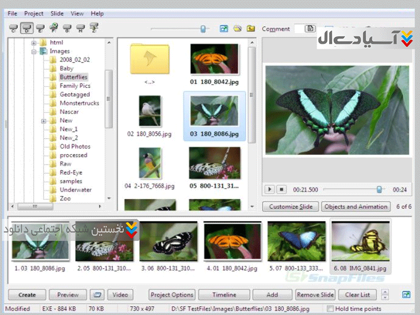The image size is (420, 315).
Task: Click the fullscreen preview icon beside Preview
Action: (96, 295)
